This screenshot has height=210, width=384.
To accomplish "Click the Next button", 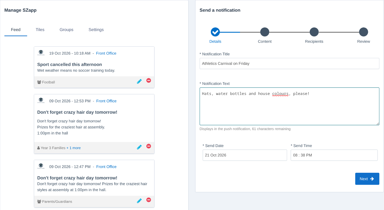I will click(x=367, y=179).
